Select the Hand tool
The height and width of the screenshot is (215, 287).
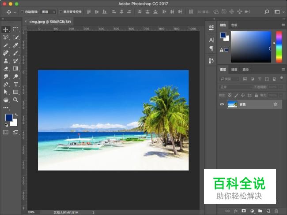6,100
